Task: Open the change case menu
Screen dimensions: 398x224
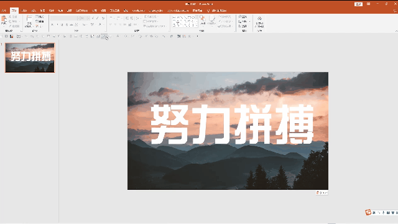Action: click(x=85, y=25)
